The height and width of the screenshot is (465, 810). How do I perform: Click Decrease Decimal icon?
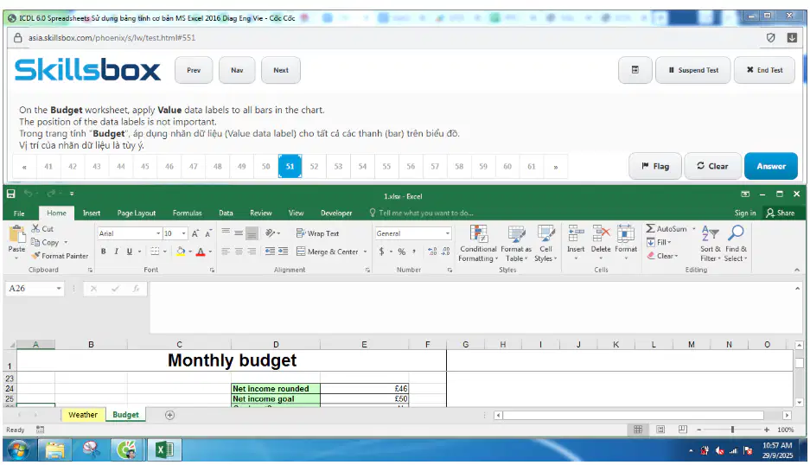[446, 252]
